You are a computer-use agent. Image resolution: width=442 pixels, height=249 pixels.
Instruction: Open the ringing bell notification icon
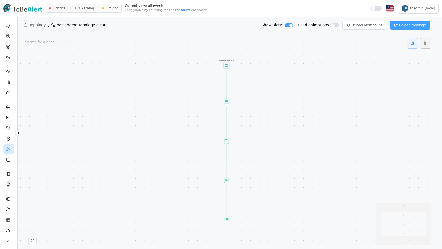pyautogui.click(x=8, y=128)
